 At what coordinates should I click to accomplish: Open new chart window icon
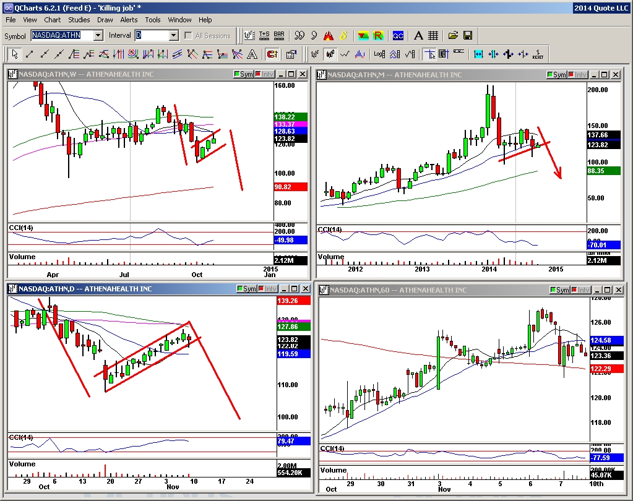coord(249,35)
